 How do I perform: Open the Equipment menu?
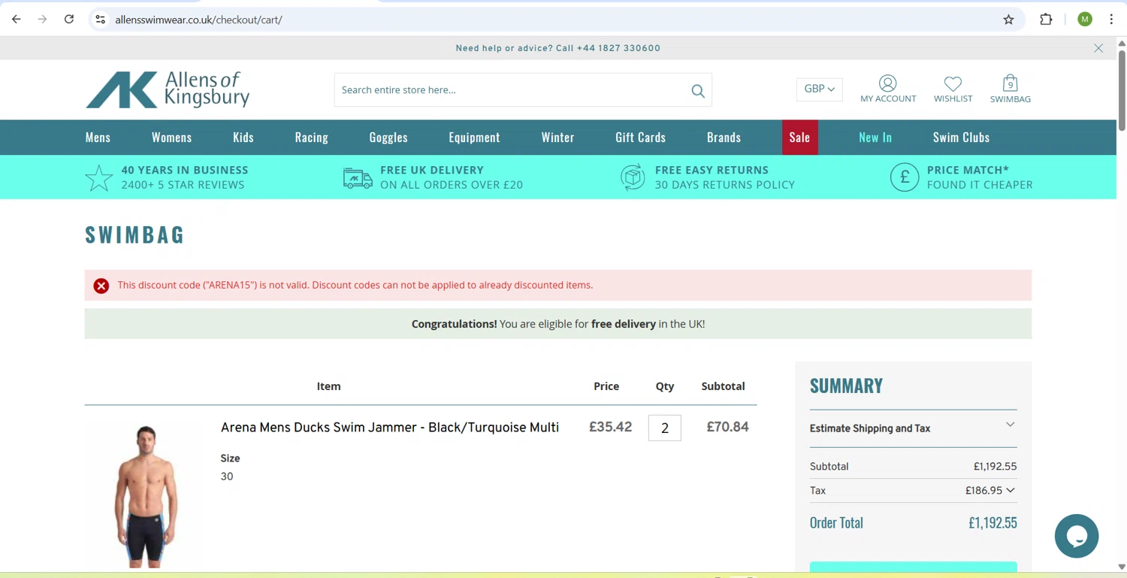tap(474, 138)
